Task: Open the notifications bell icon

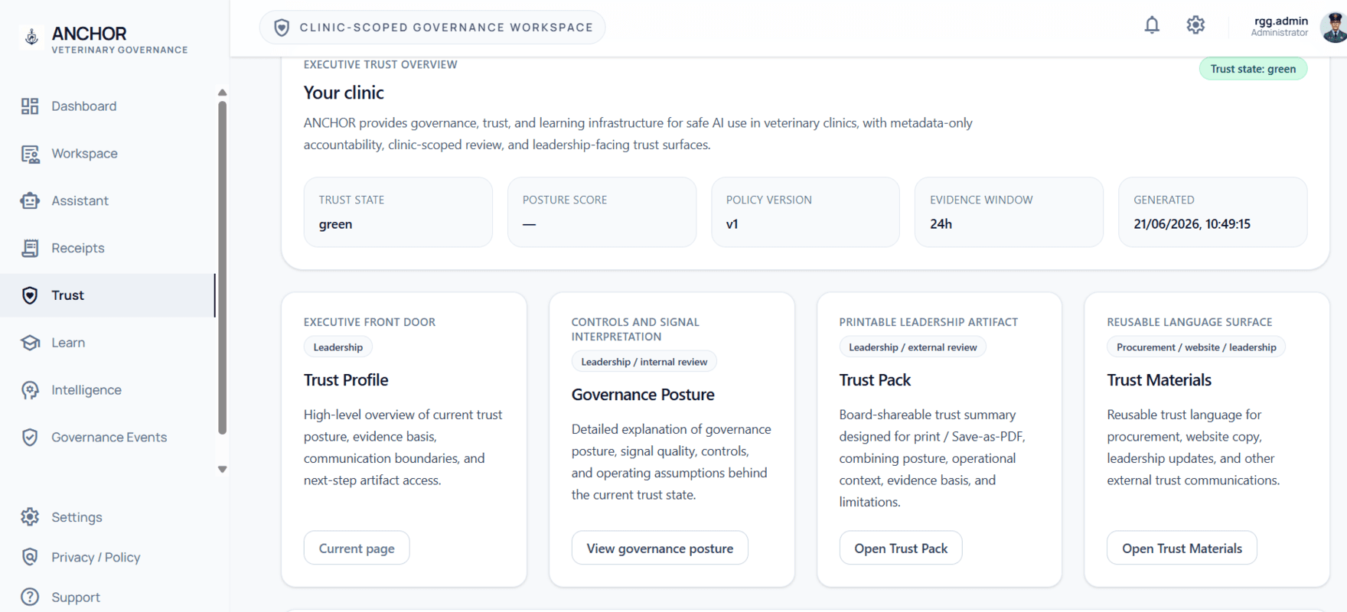Action: pyautogui.click(x=1152, y=25)
